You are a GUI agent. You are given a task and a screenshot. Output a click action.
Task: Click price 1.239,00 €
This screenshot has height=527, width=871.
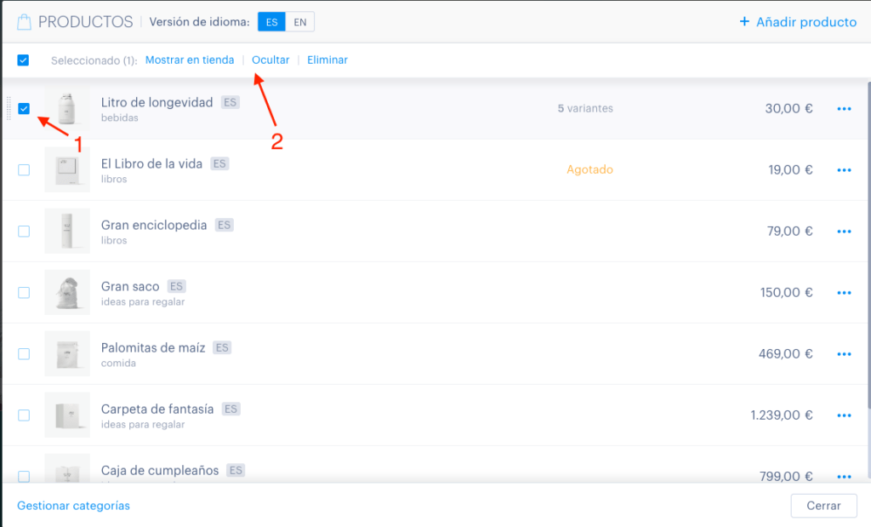coord(782,415)
